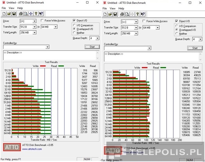Screen dimensions: 205x162
Task: Click Print Preview icon in left window
Action: 26,14
